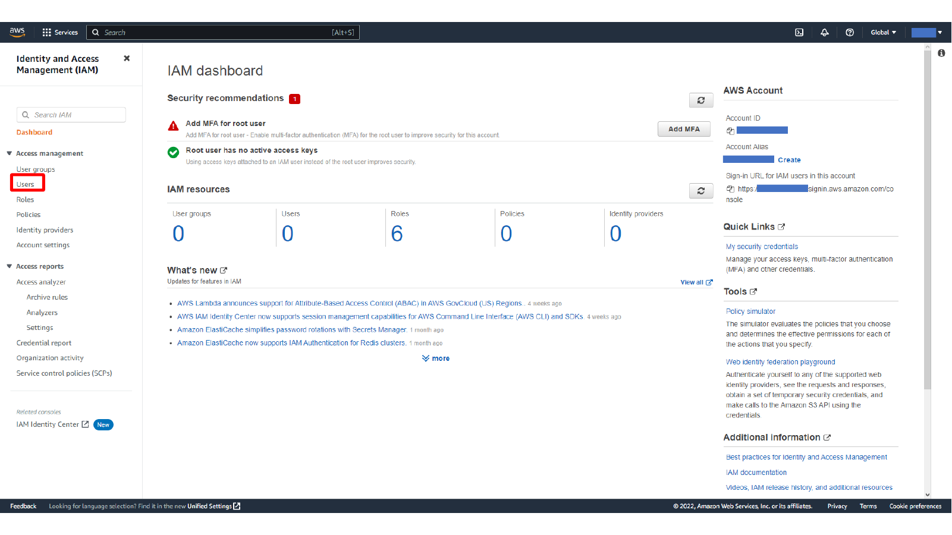Open Service control policies (SCPs)
The height and width of the screenshot is (535, 952).
click(x=64, y=373)
